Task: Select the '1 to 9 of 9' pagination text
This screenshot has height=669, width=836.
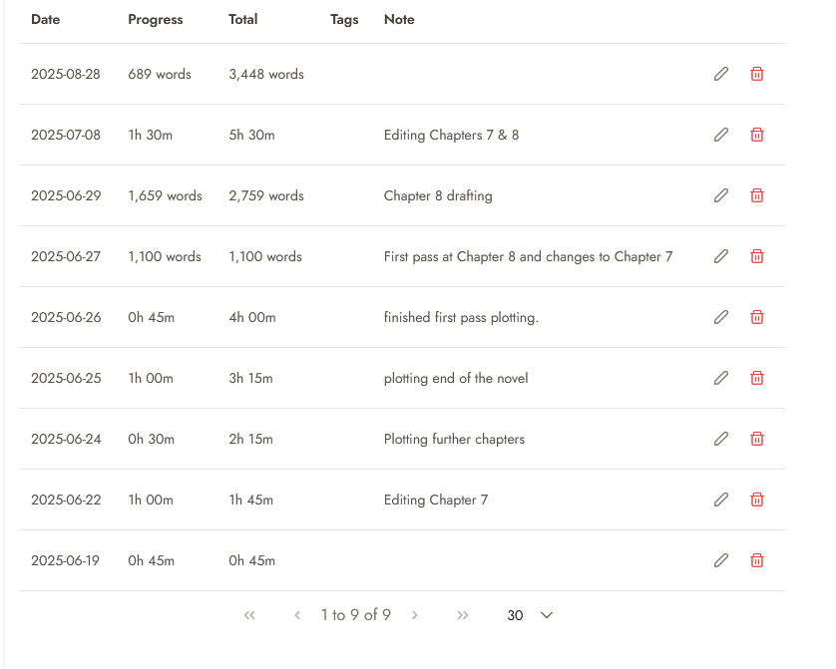Action: 356,615
